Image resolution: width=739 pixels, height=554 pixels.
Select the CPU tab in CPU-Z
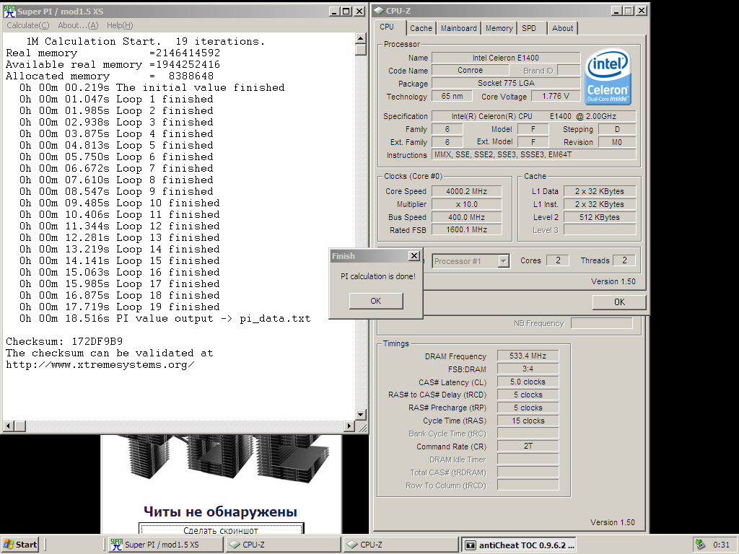tap(387, 27)
